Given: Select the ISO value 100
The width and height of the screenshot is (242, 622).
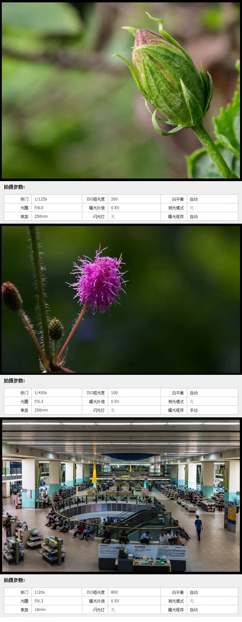Looking at the screenshot, I should pyautogui.click(x=114, y=393).
